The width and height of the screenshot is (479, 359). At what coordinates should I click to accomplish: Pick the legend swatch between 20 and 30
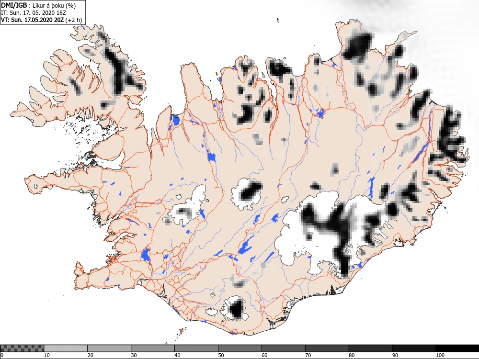[109, 348]
